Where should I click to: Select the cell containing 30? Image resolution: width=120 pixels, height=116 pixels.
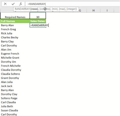(x=38, y=16)
